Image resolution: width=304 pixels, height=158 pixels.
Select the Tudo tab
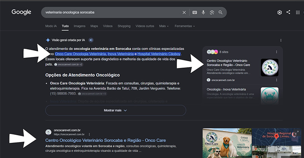65,26
